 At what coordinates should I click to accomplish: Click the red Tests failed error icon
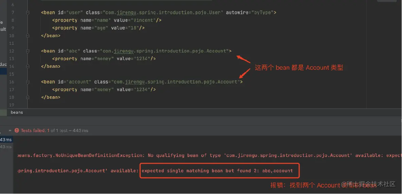[x=17, y=131]
